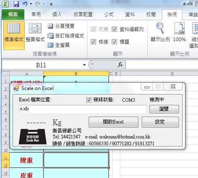Expand the customize quick access toolbar dropdown
Image resolution: width=198 pixels, height=178 pixels.
point(51,4)
